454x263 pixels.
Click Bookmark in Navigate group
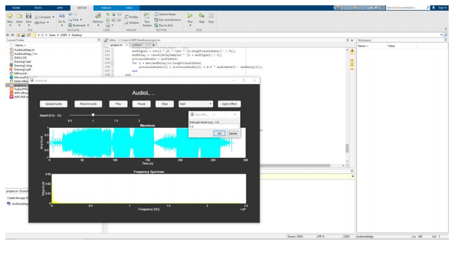point(79,25)
